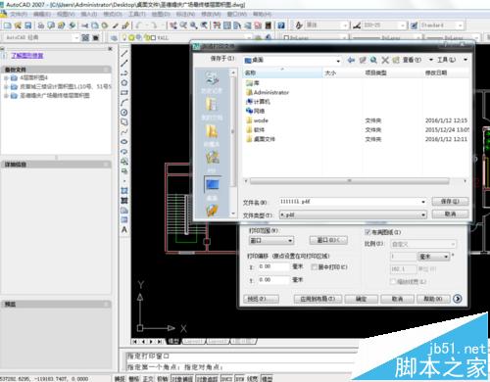Toggle Ortho mode in the status bar
The height and width of the screenshot is (382, 490).
tap(148, 378)
